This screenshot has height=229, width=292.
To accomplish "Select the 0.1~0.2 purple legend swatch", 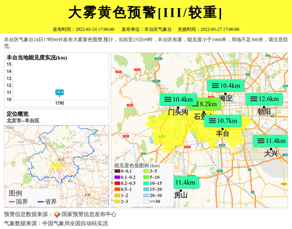I will coord(117,177).
